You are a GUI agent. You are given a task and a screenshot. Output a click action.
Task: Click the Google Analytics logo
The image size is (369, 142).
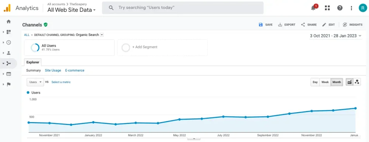tap(7, 8)
